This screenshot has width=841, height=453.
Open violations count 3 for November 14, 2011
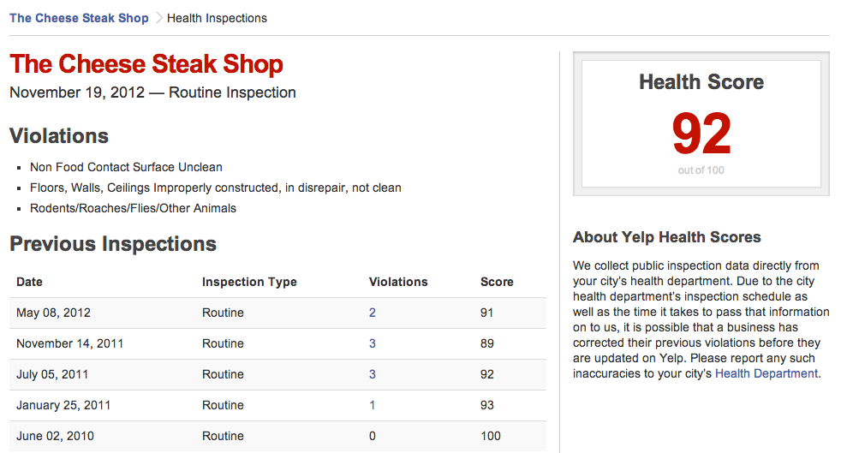pos(373,343)
